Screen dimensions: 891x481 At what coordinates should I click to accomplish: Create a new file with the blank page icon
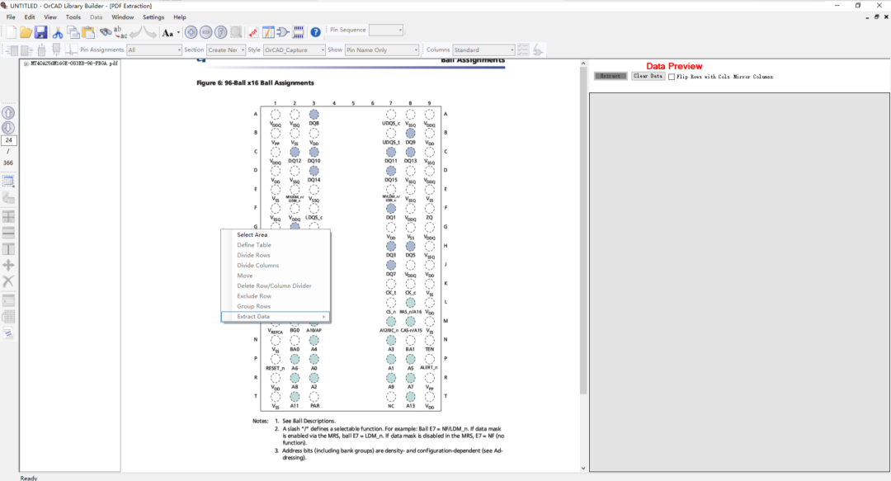pyautogui.click(x=11, y=32)
